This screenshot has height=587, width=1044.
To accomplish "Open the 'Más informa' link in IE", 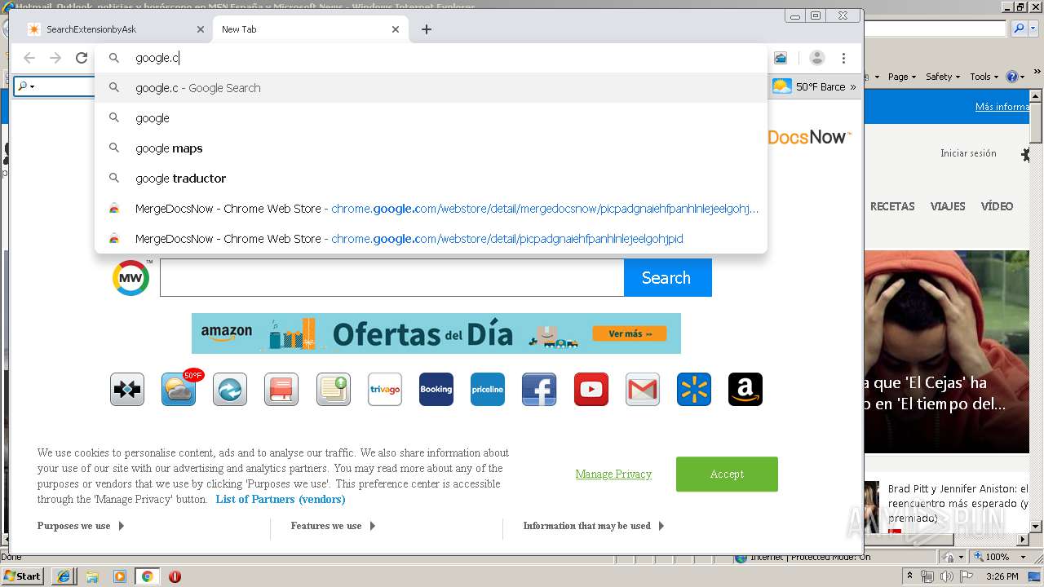I will tap(1002, 107).
